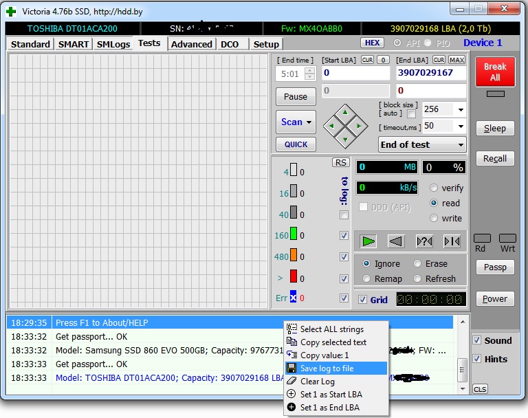528x418 pixels.
Task: Click the down arrow on the diamond navigator
Action: point(345,139)
